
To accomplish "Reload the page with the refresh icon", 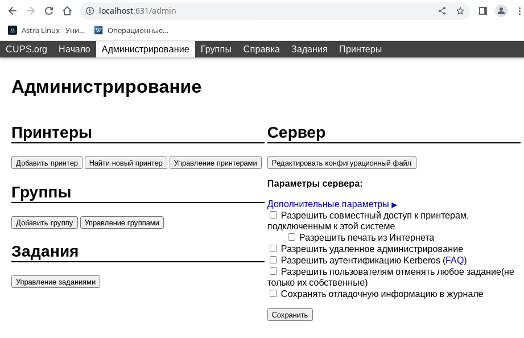I will 49,11.
